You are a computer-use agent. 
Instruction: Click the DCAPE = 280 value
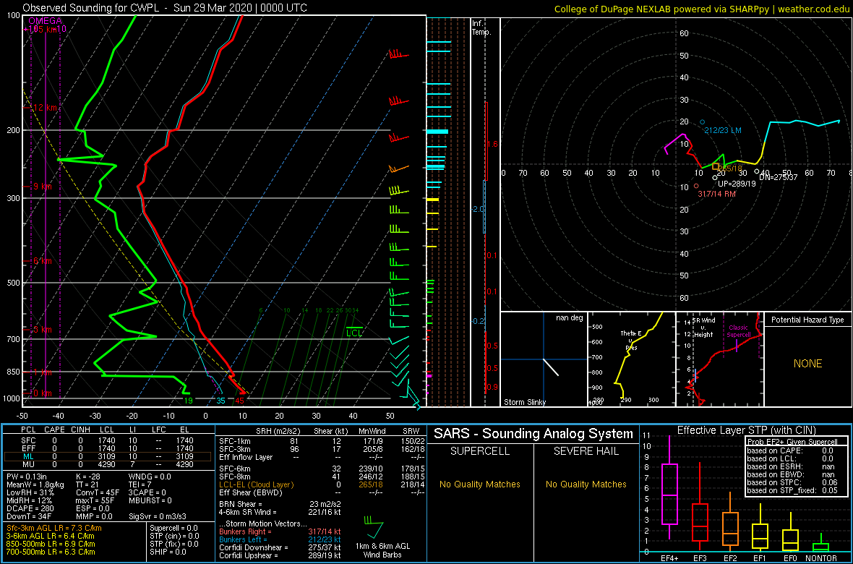[x=30, y=508]
